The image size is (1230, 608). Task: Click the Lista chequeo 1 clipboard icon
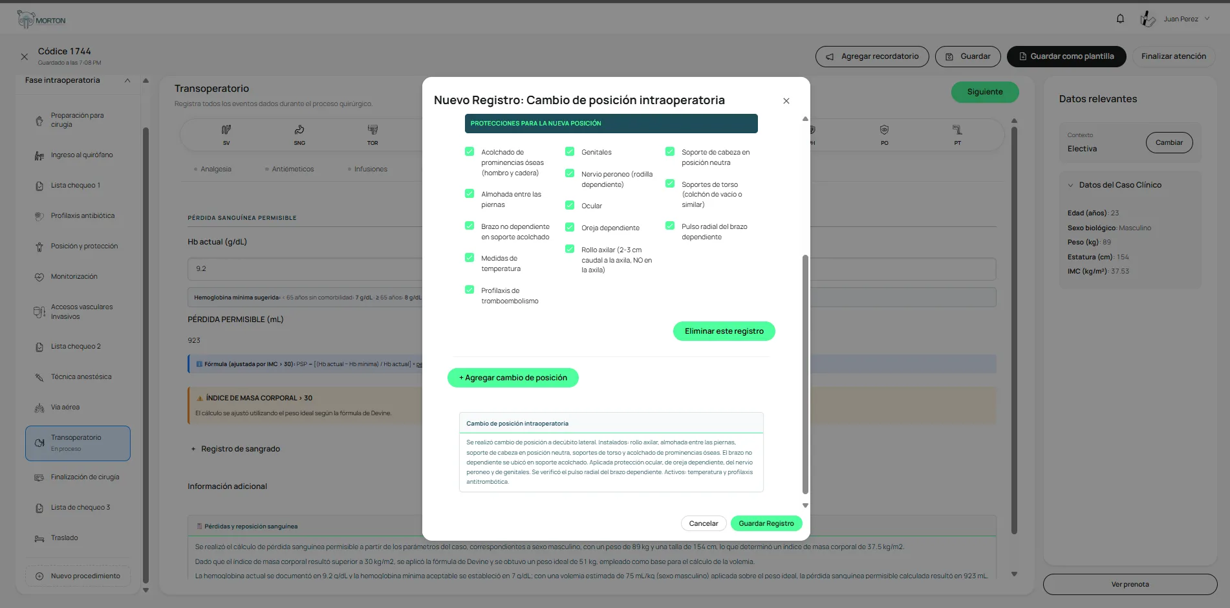coord(39,186)
